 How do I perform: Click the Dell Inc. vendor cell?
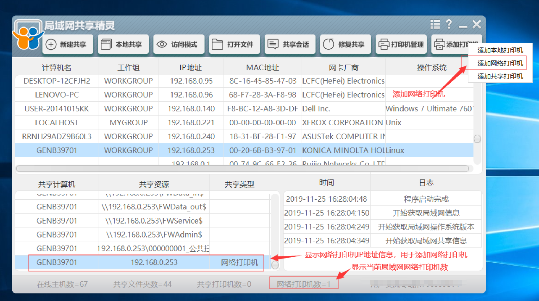(x=343, y=109)
